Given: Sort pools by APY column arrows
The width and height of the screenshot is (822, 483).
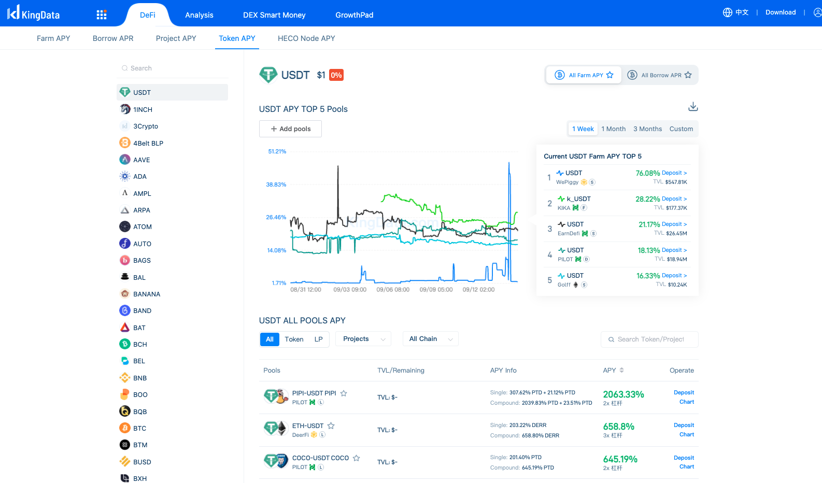Looking at the screenshot, I should tap(621, 370).
